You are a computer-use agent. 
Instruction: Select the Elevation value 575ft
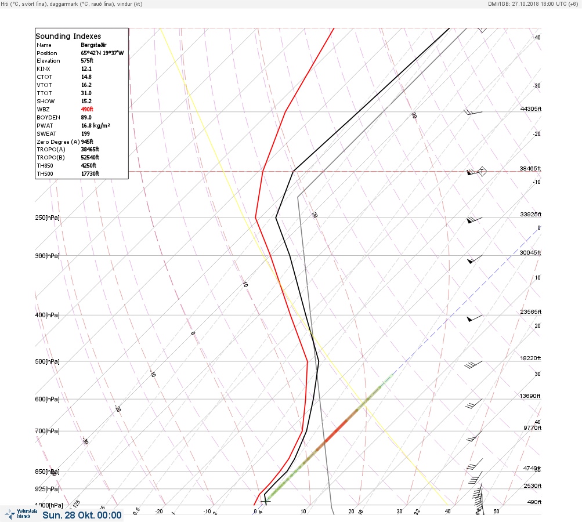click(87, 60)
